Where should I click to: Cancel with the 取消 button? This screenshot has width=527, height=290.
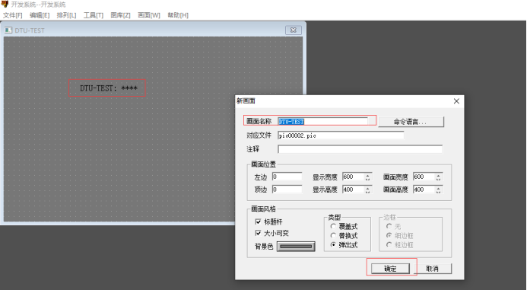[432, 269]
